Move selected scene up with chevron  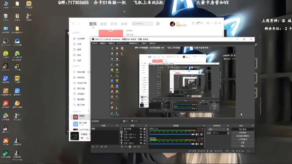pyautogui.click(x=102, y=147)
